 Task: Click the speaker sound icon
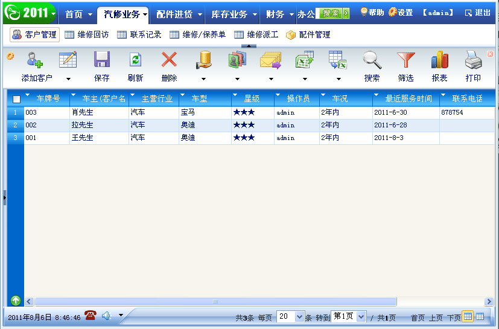[x=106, y=316]
